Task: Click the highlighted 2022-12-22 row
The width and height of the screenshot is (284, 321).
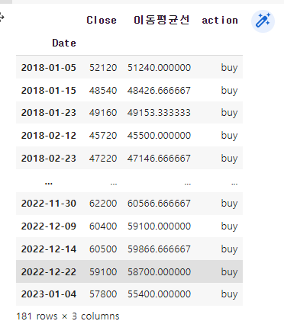Action: pos(129,271)
